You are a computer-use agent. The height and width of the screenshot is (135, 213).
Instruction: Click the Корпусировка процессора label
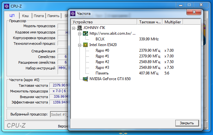(34, 38)
